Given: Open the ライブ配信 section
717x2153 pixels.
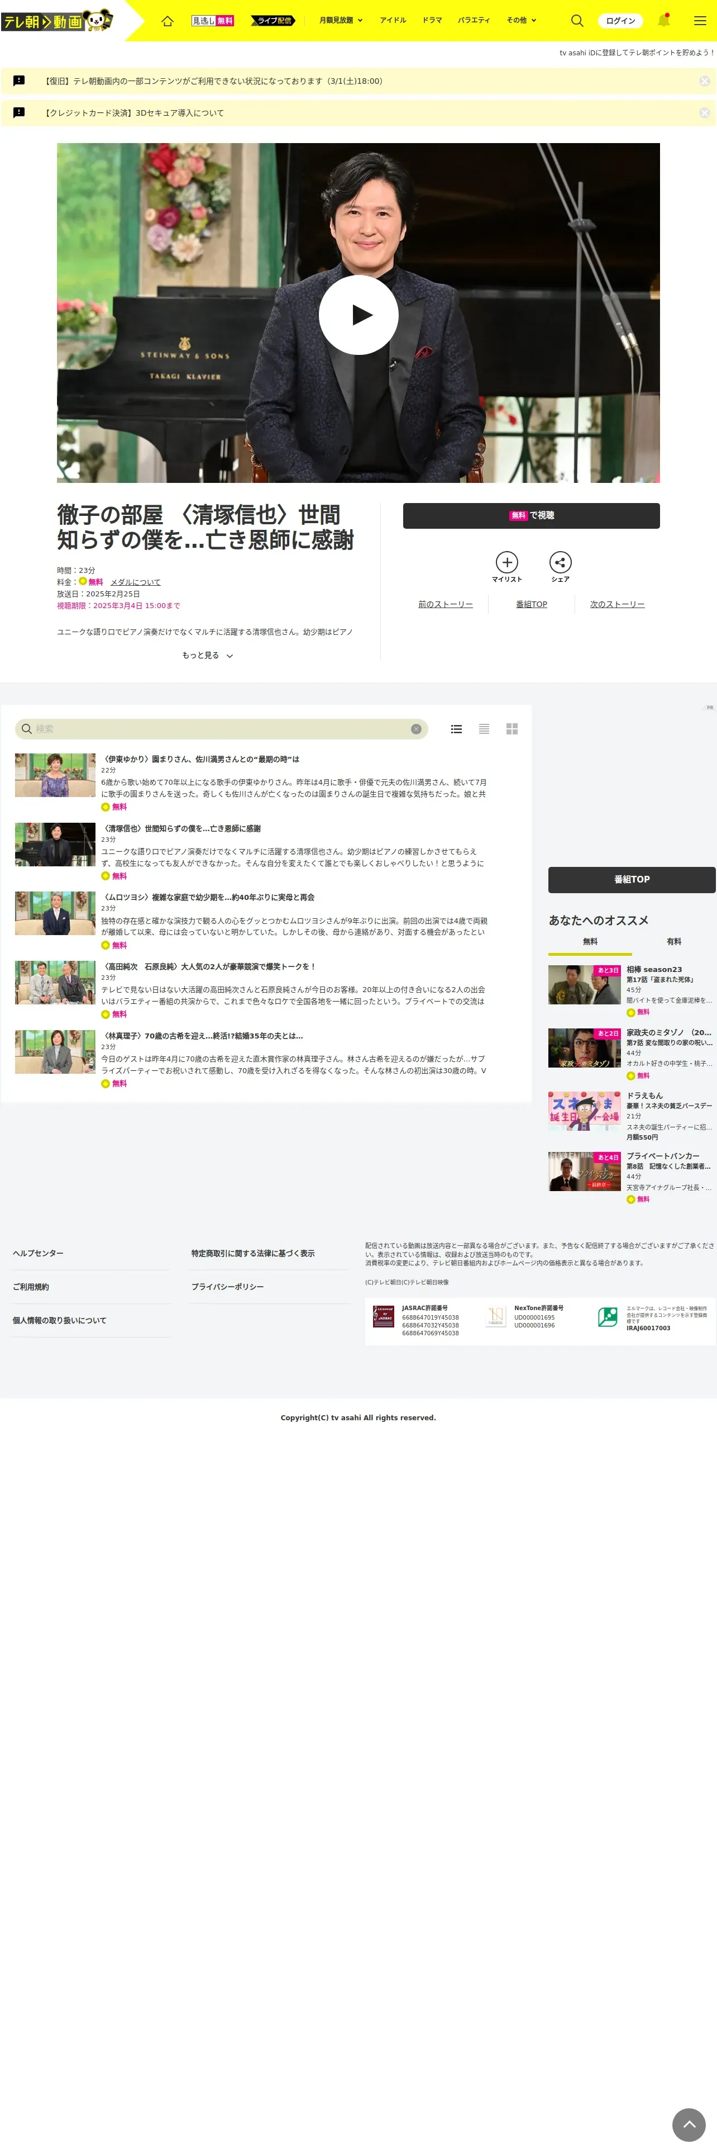Looking at the screenshot, I should point(273,20).
